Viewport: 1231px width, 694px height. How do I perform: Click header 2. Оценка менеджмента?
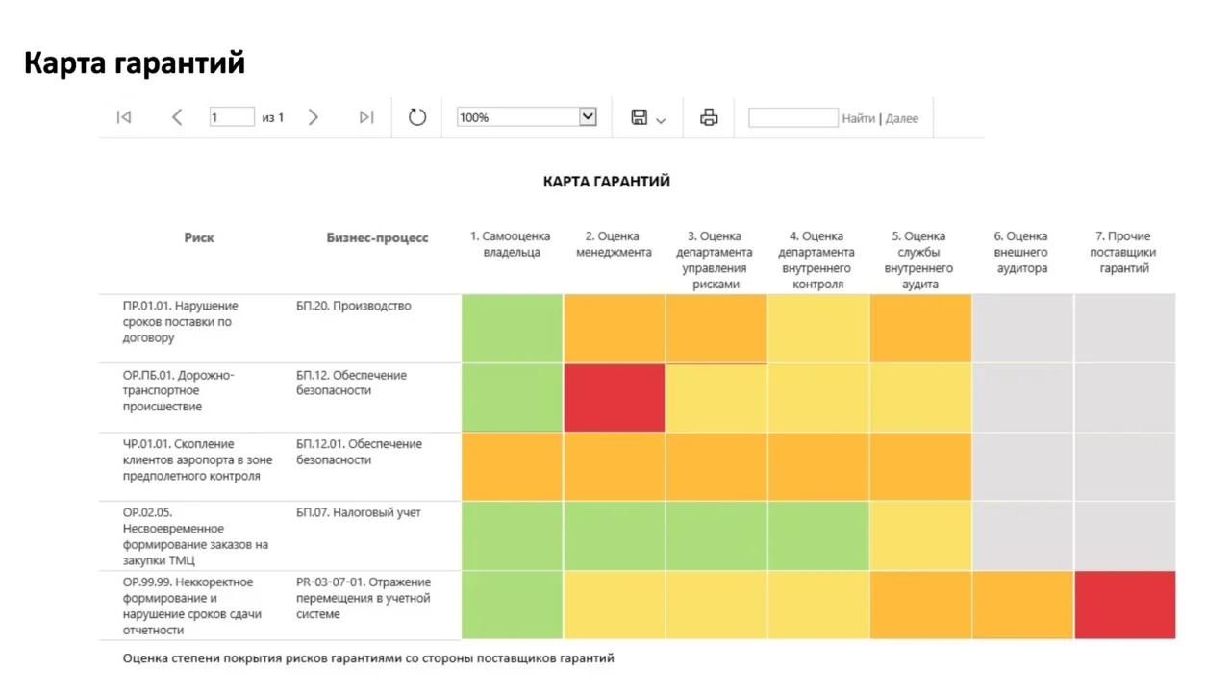point(614,244)
